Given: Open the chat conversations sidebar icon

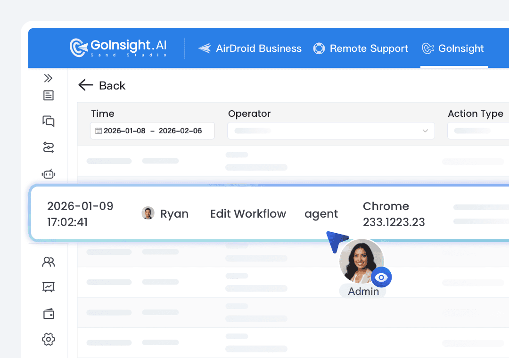Looking at the screenshot, I should (48, 121).
